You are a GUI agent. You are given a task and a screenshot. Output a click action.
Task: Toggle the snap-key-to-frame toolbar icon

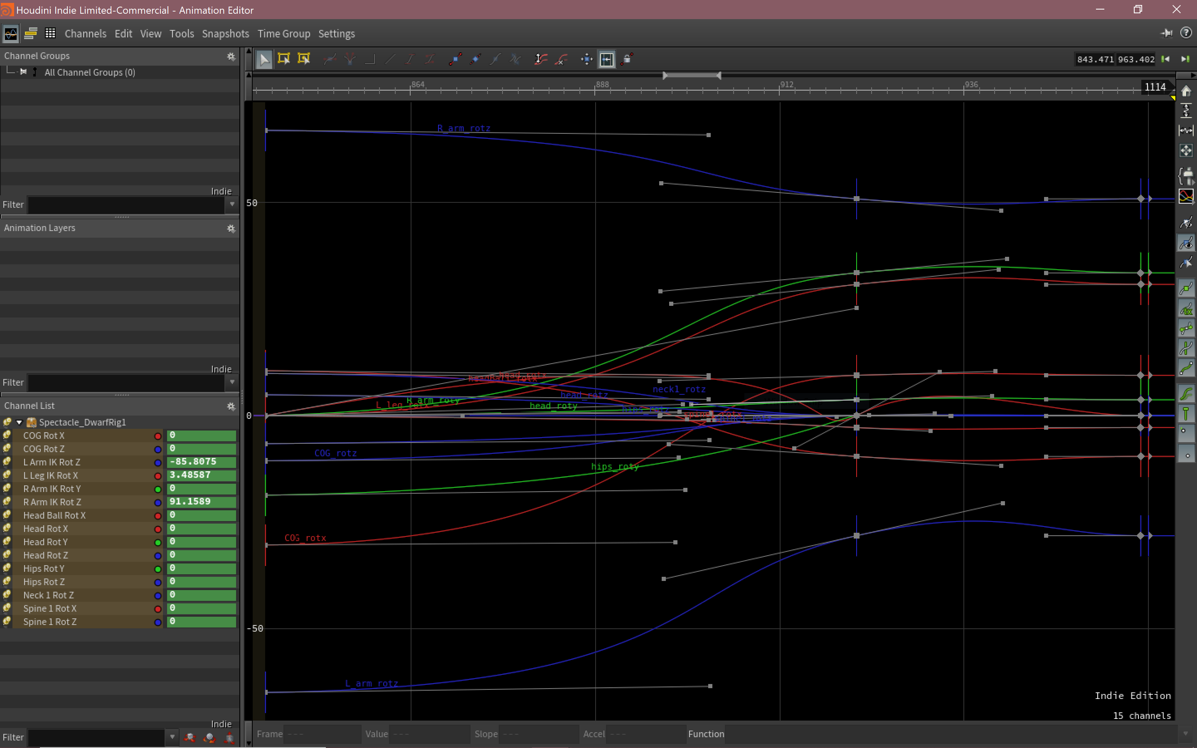tap(607, 59)
